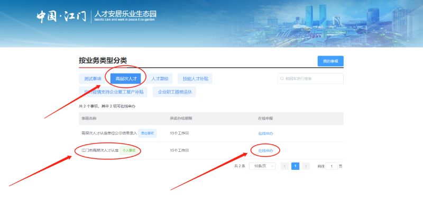423x208 pixels.
Task: Click the 按业务类型分类 heading
Action: click(103, 60)
